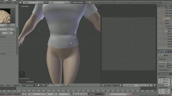Toggle brush fake user F button
172x96 pixels.
pyautogui.click(x=8, y=25)
